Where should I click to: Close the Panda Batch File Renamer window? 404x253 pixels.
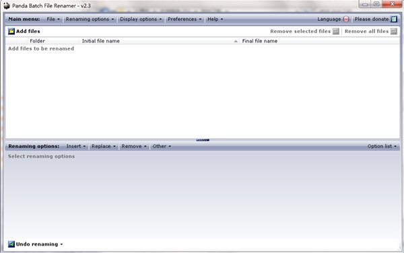[392, 4]
